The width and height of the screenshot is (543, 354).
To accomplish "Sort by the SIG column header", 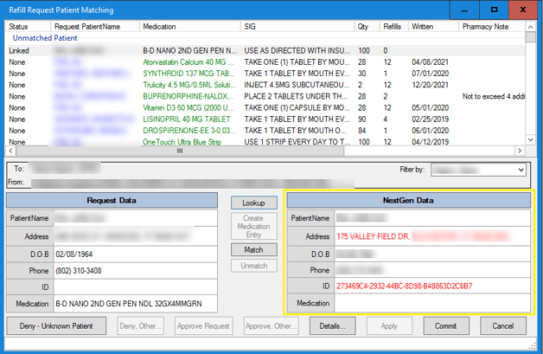I will click(x=297, y=27).
